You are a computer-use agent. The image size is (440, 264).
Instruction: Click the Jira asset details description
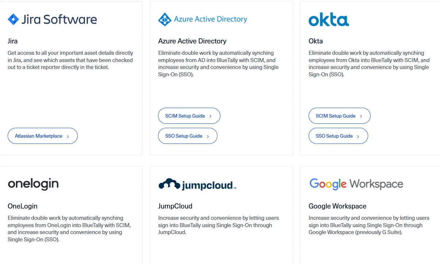point(70,60)
